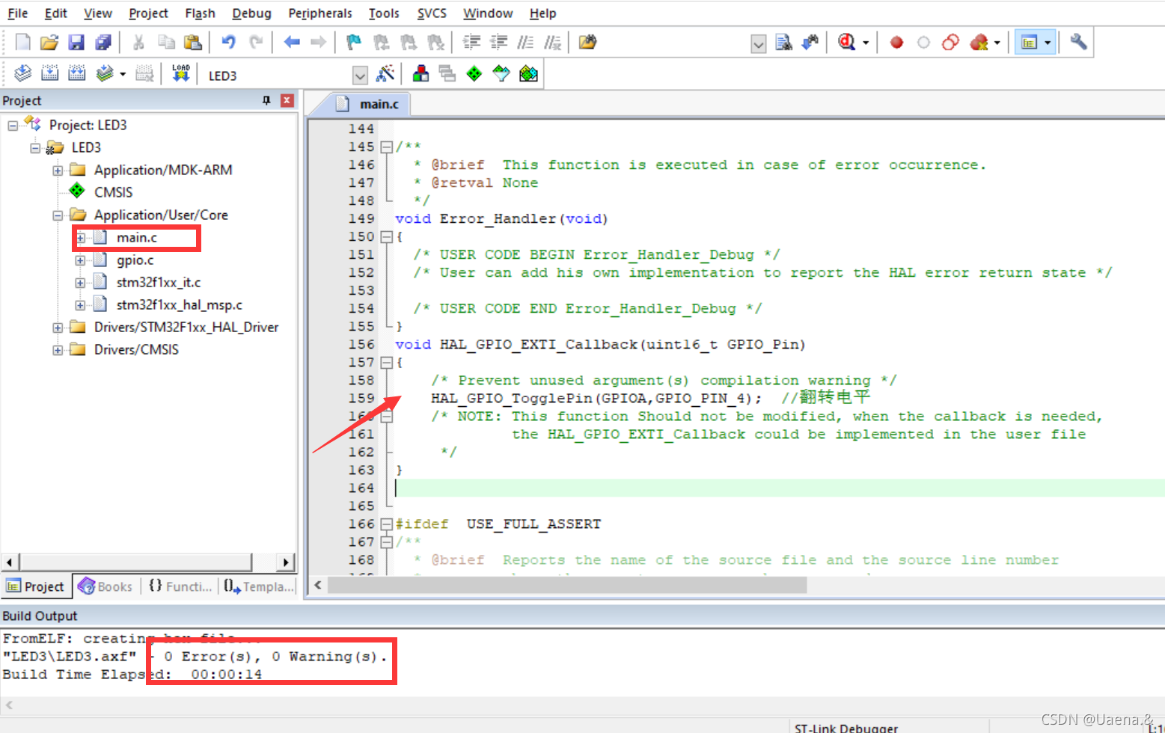Open debug session dropdown arrow
The height and width of the screenshot is (733, 1165).
pos(866,43)
